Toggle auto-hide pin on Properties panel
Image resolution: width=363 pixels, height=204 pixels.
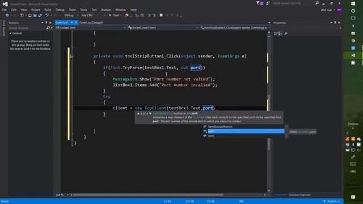[x=335, y=23]
